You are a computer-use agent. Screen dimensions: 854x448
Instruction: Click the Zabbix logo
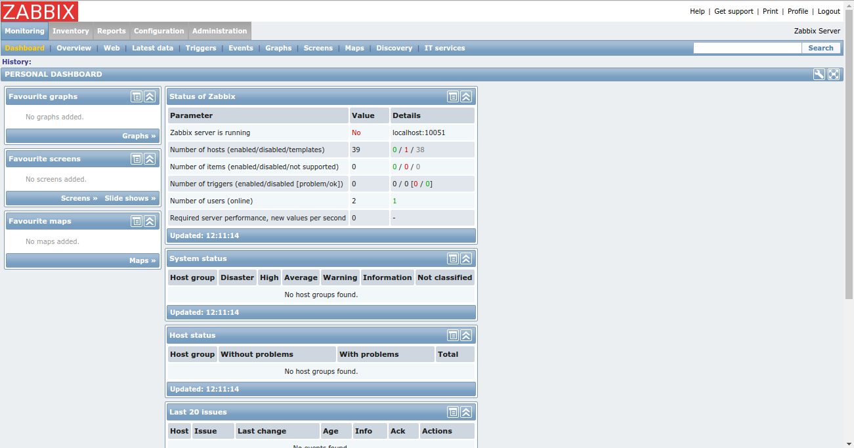click(40, 11)
